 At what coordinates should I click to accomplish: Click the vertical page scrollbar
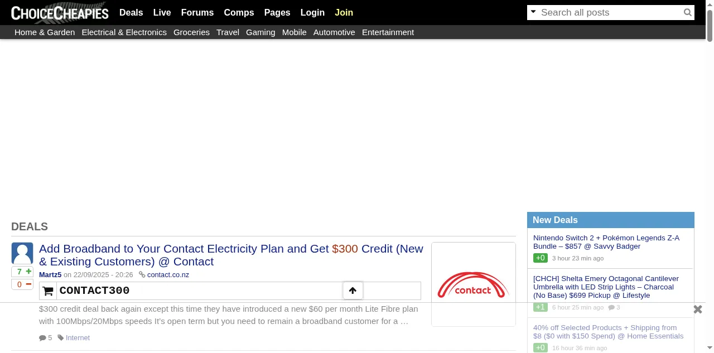pyautogui.click(x=710, y=26)
